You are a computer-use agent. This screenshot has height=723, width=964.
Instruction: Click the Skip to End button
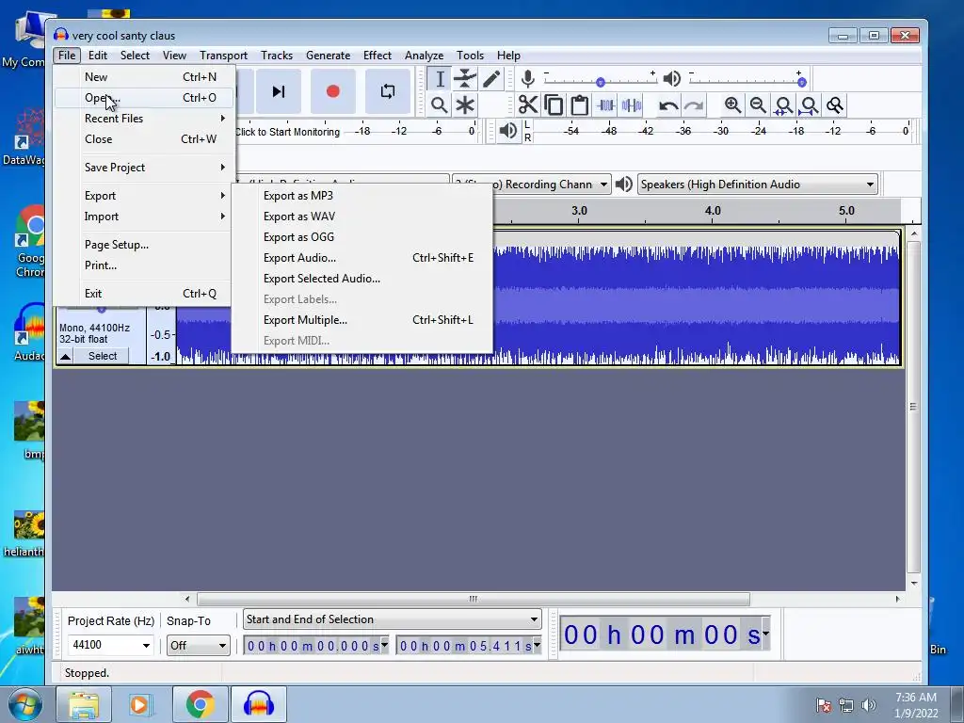[279, 91]
